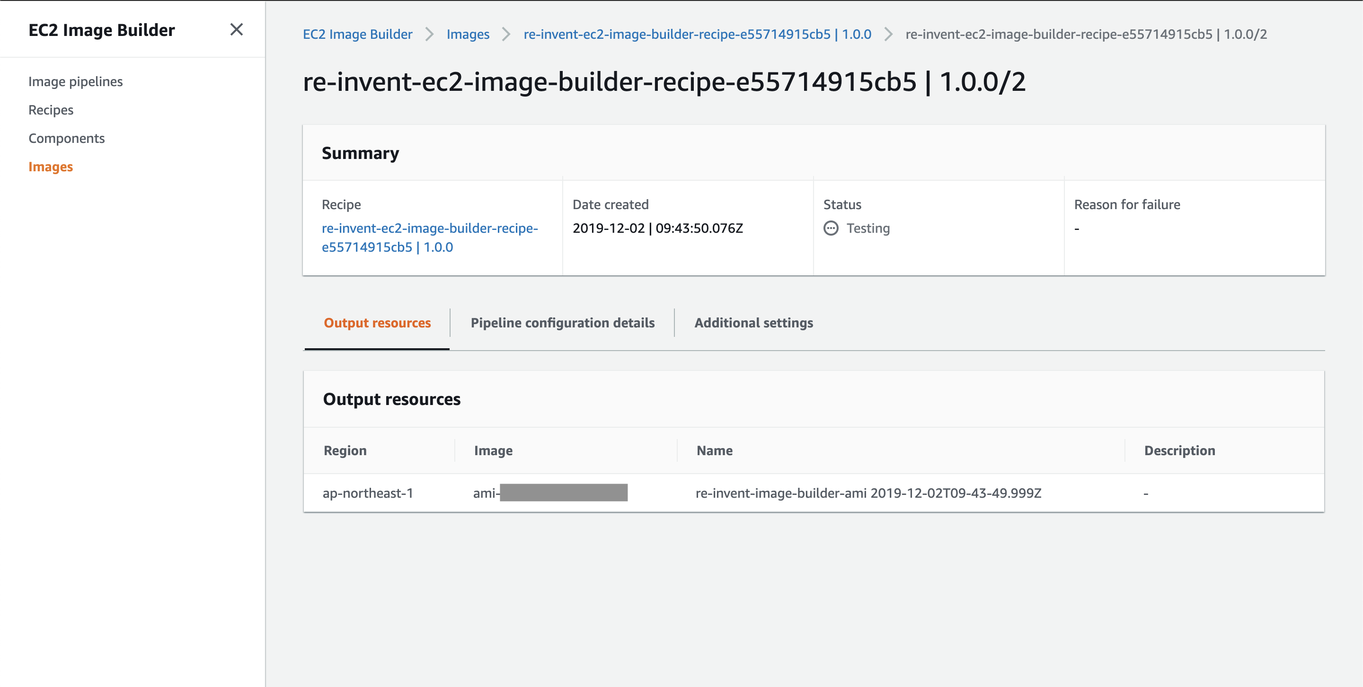Select the Output resources tab
Viewport: 1363px width, 687px height.
377,323
